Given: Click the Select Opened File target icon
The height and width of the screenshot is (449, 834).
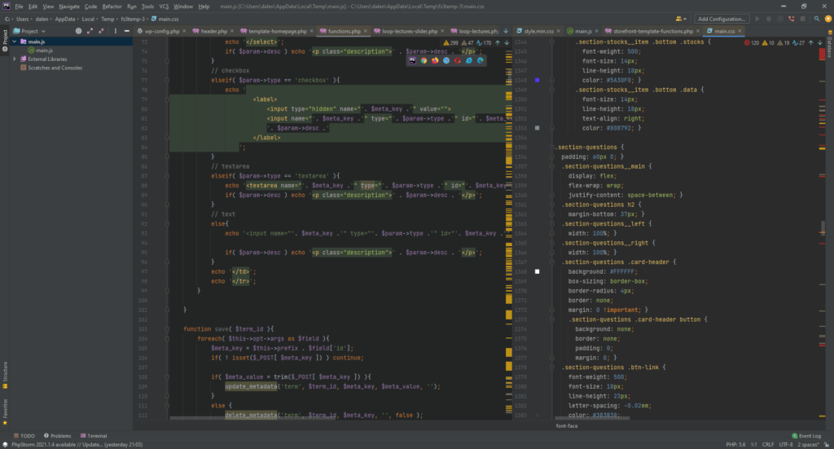Looking at the screenshot, I should click(78, 31).
